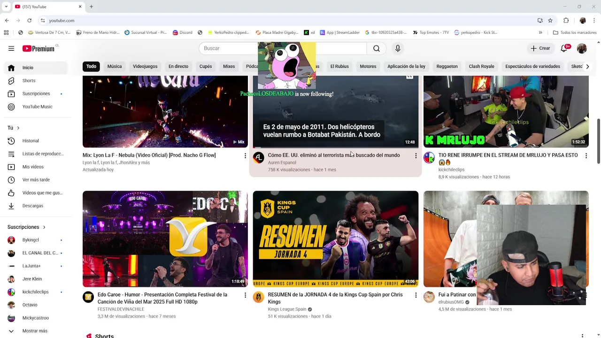
Task: Reload the page in Chrome
Action: coord(29,21)
